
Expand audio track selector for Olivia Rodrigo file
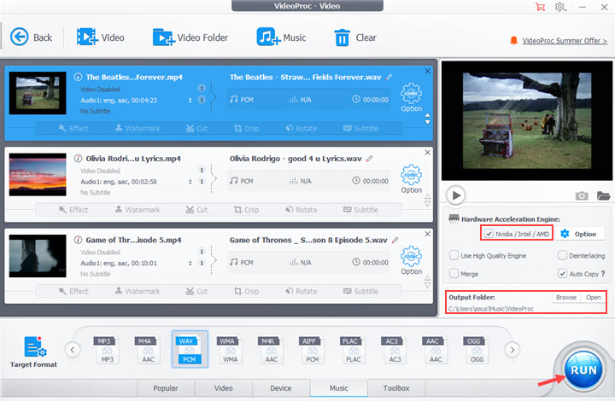click(190, 182)
